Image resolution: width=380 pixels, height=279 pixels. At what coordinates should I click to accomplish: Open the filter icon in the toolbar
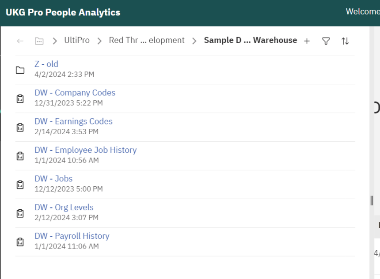click(326, 40)
